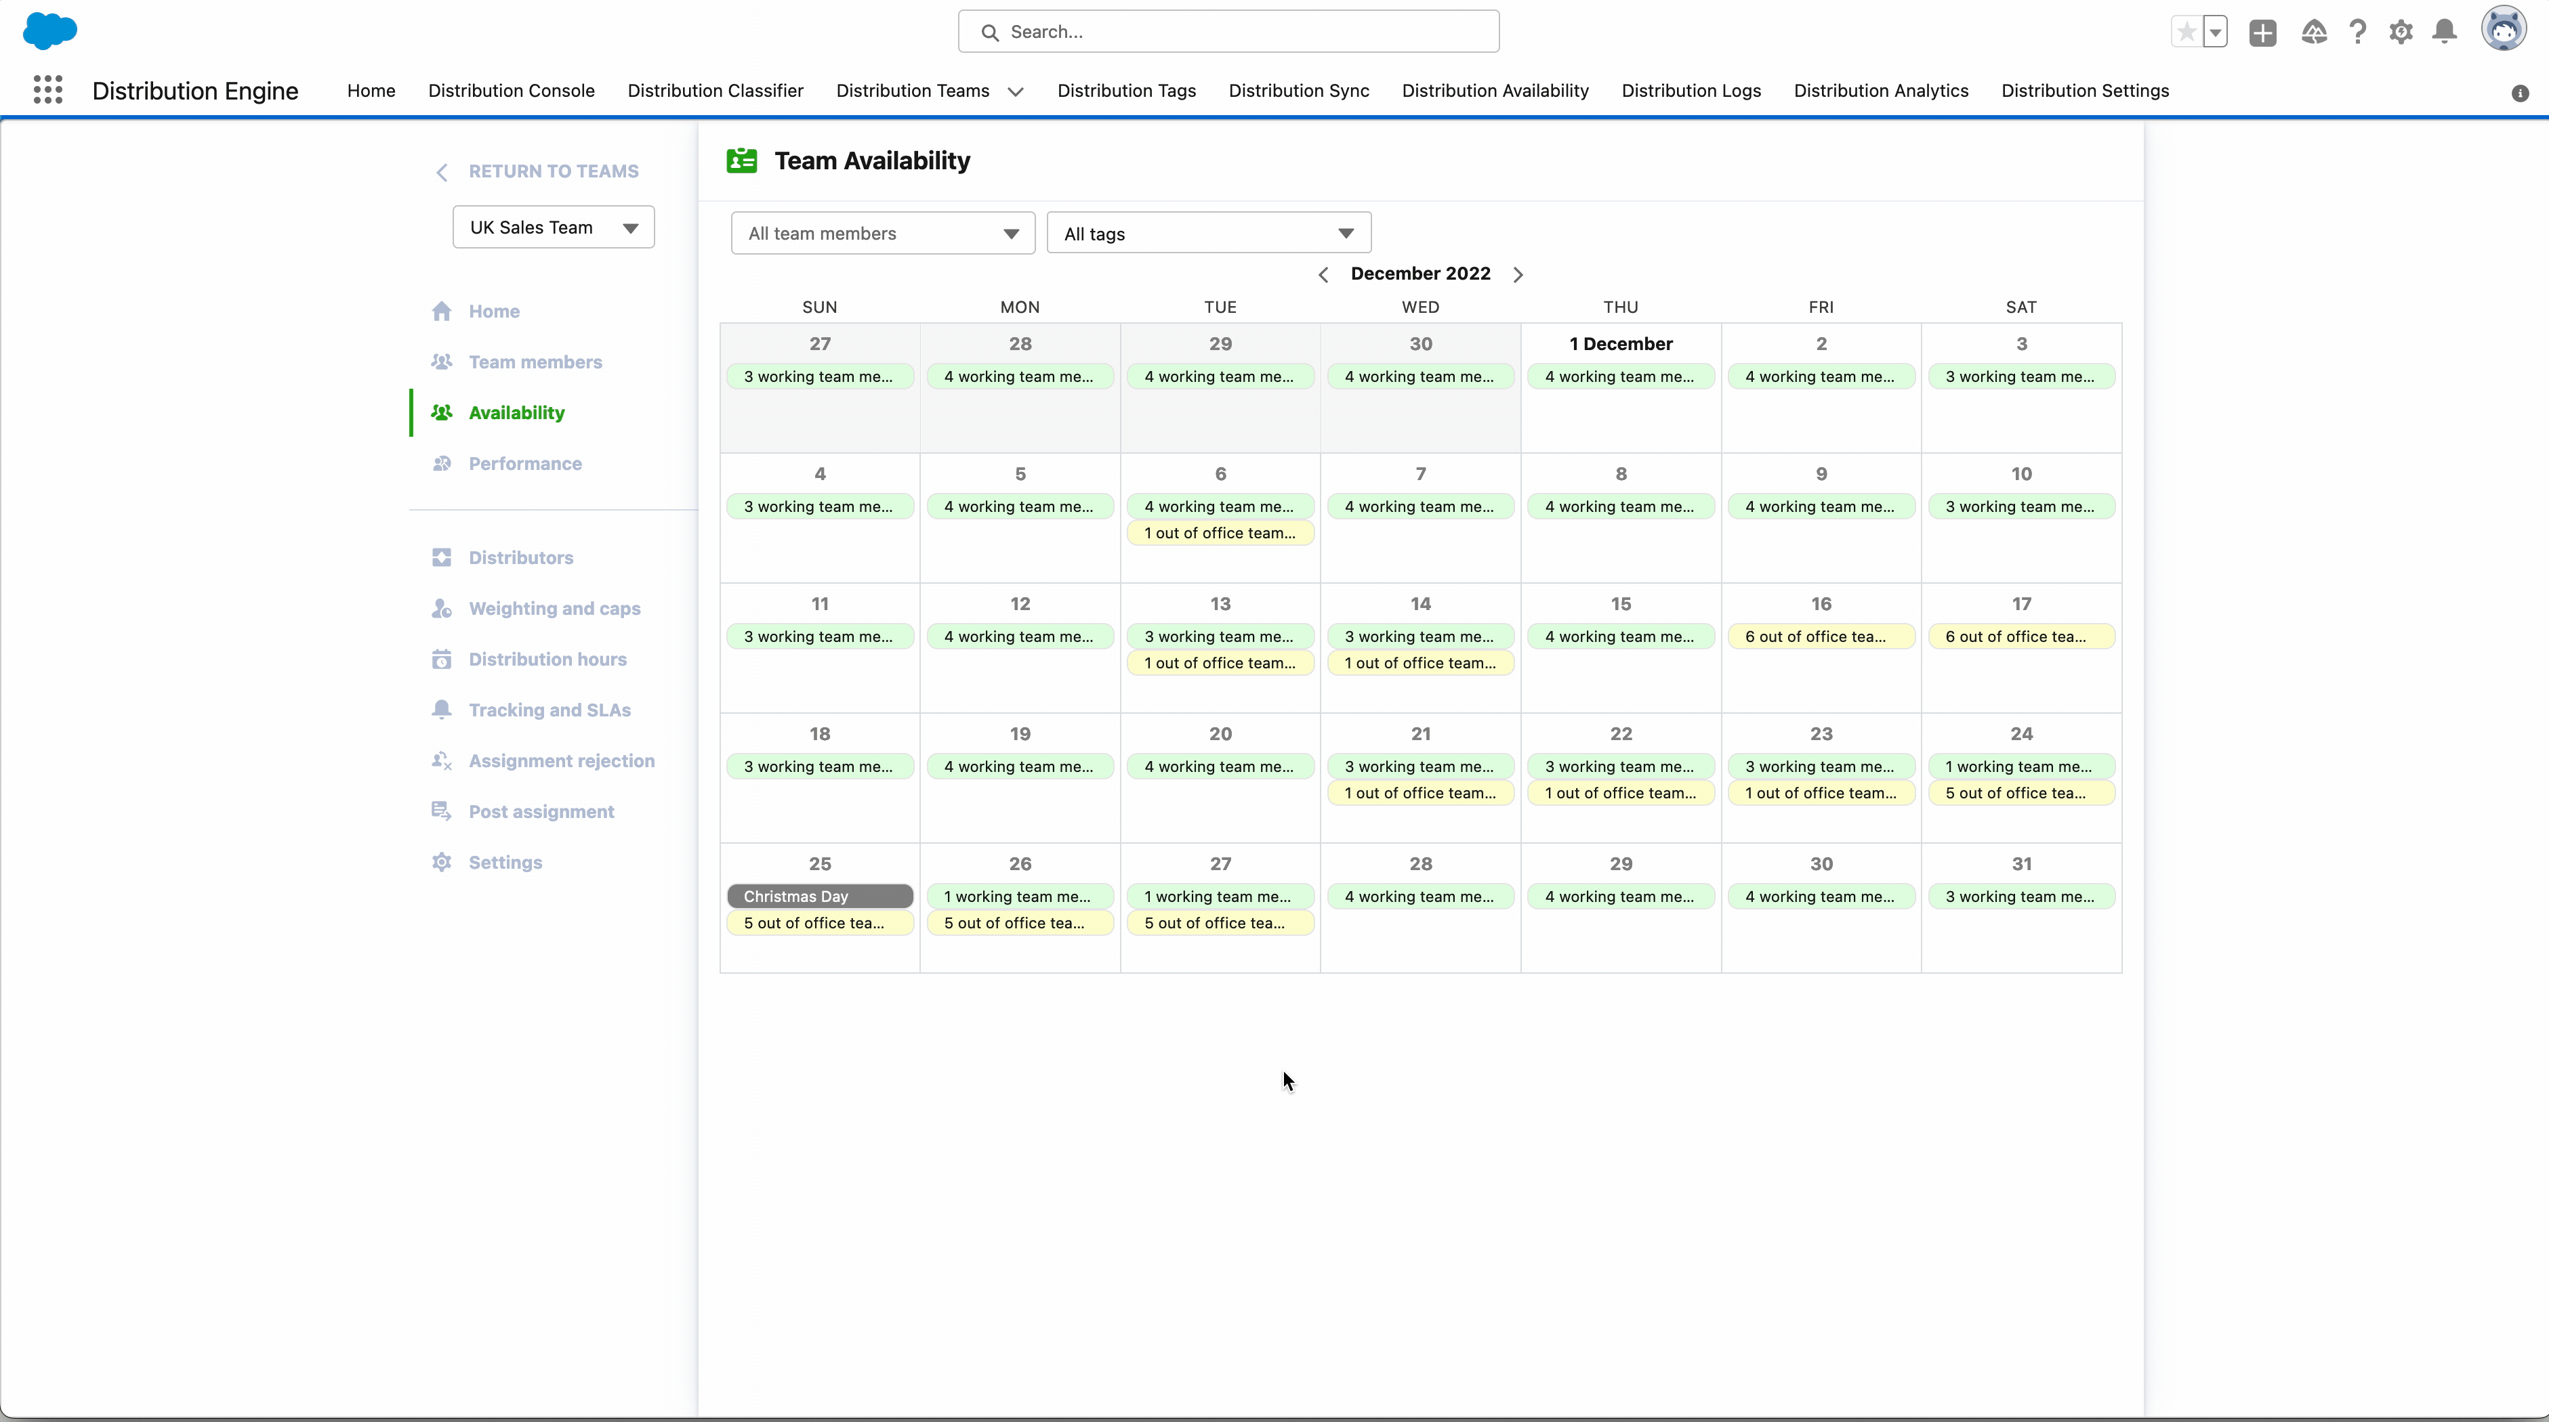Open the Distribution Logs tab
This screenshot has height=1422, width=2549.
[x=1691, y=91]
